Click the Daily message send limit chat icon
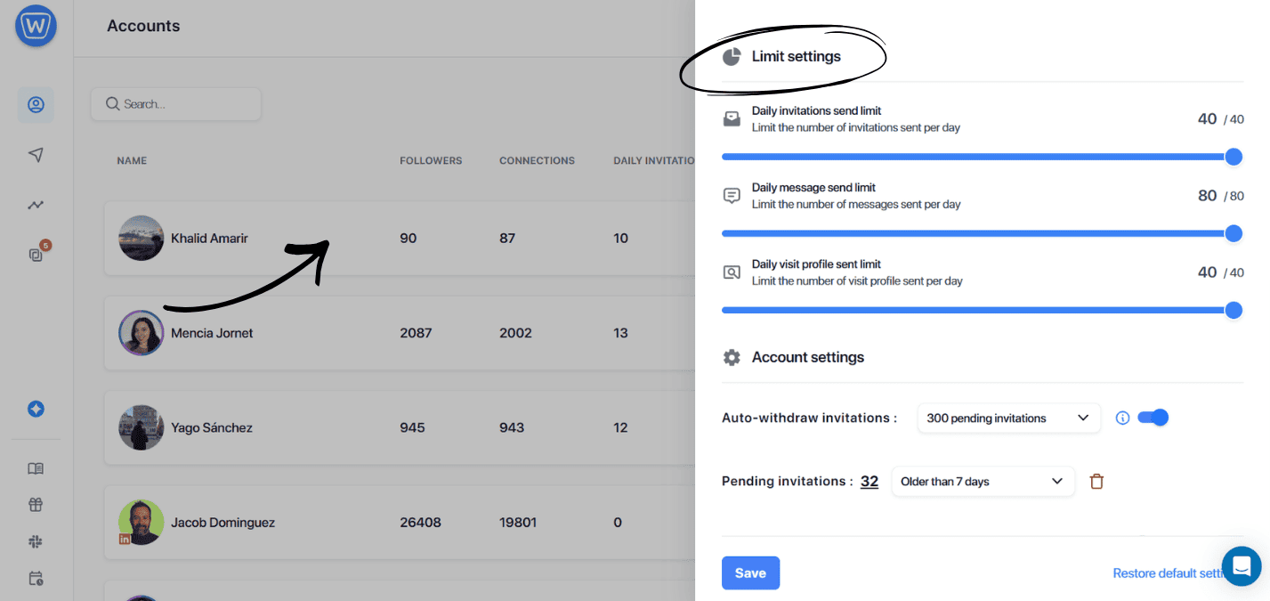The height and width of the screenshot is (601, 1270). coord(732,195)
